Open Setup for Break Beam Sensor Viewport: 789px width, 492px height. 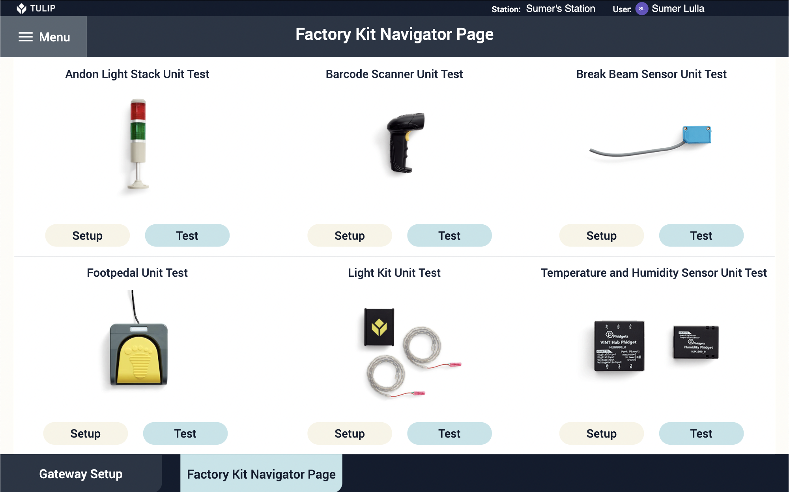click(602, 235)
